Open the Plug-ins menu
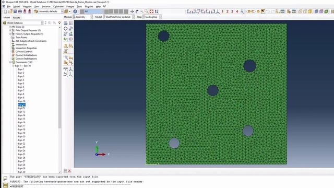Viewport: 334px width, 188px height. click(x=89, y=7)
